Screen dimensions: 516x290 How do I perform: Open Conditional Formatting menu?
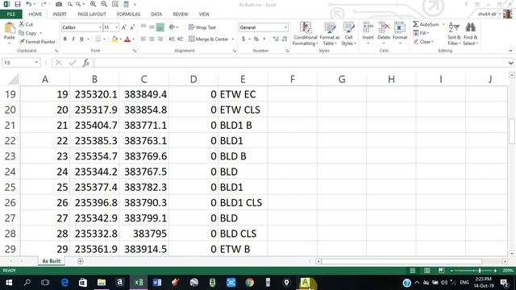coord(306,34)
